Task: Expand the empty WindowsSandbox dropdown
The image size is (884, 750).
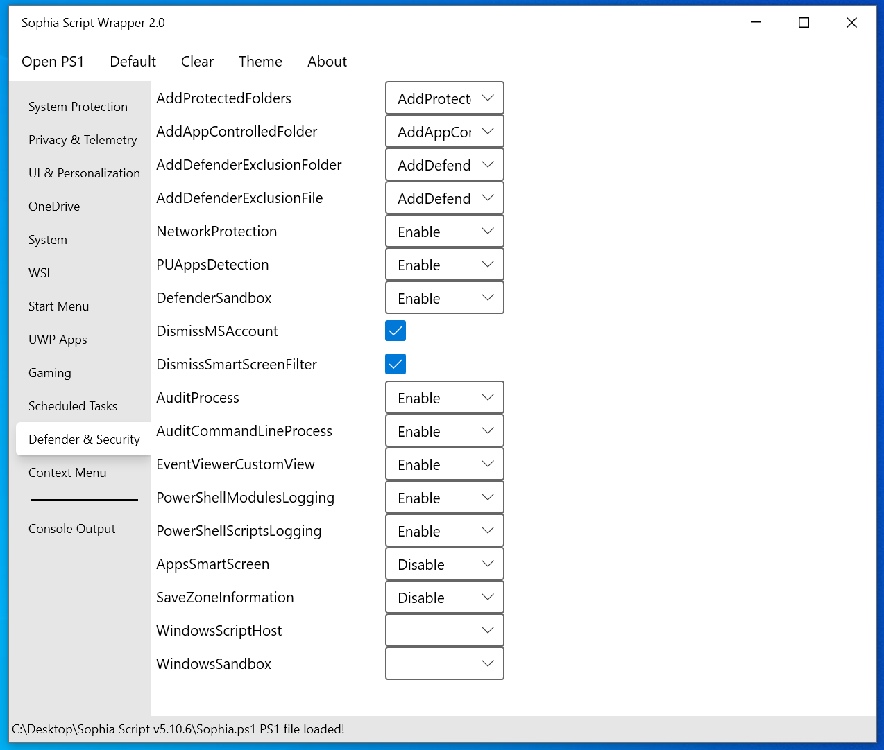Action: pyautogui.click(x=445, y=663)
